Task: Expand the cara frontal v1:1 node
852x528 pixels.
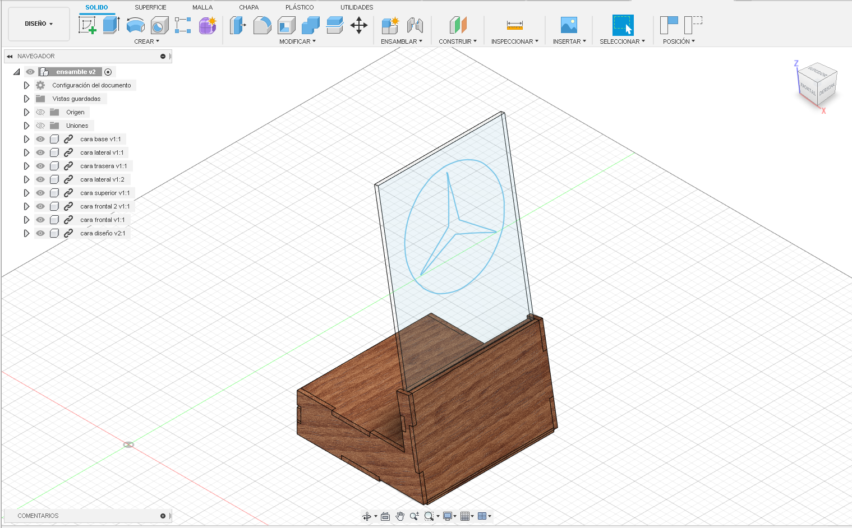Action: point(26,220)
